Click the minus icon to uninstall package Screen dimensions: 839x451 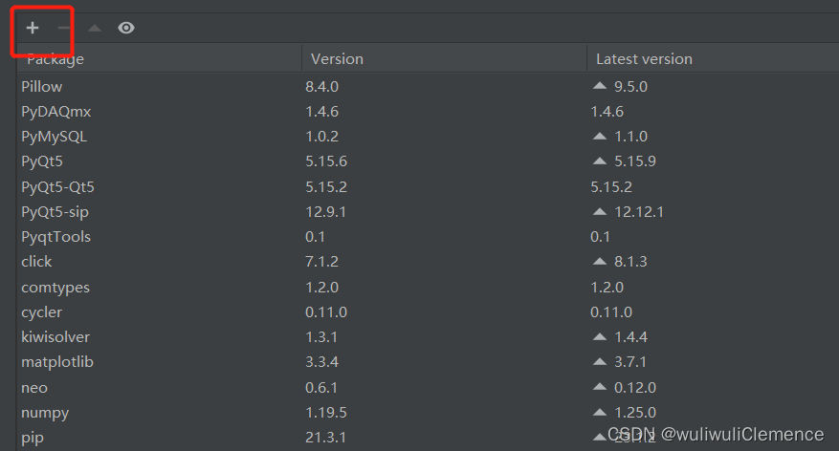tap(64, 28)
